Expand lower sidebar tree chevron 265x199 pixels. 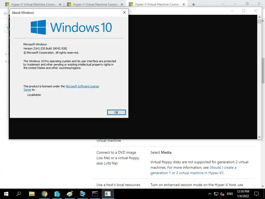[x=6, y=62]
